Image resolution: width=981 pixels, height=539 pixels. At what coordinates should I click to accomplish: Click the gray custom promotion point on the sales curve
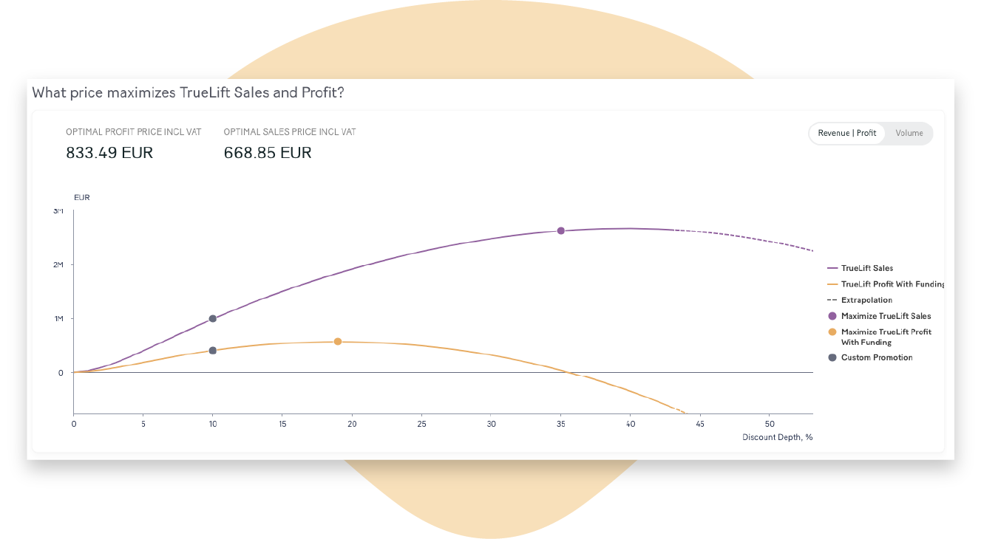click(x=213, y=319)
